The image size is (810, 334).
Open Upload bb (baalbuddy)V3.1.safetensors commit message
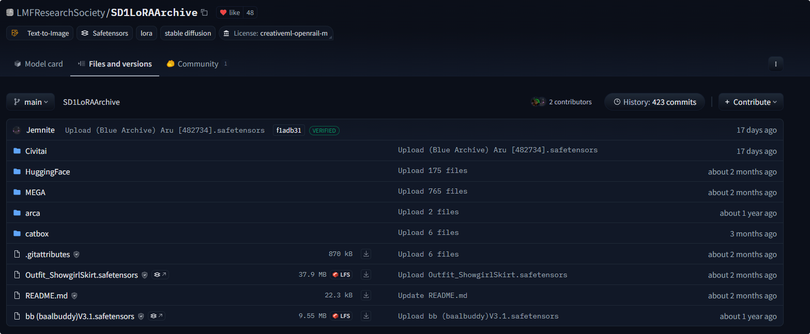point(478,316)
